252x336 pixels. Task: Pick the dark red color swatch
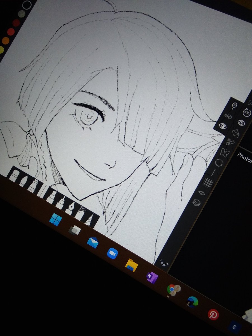[16, 23]
